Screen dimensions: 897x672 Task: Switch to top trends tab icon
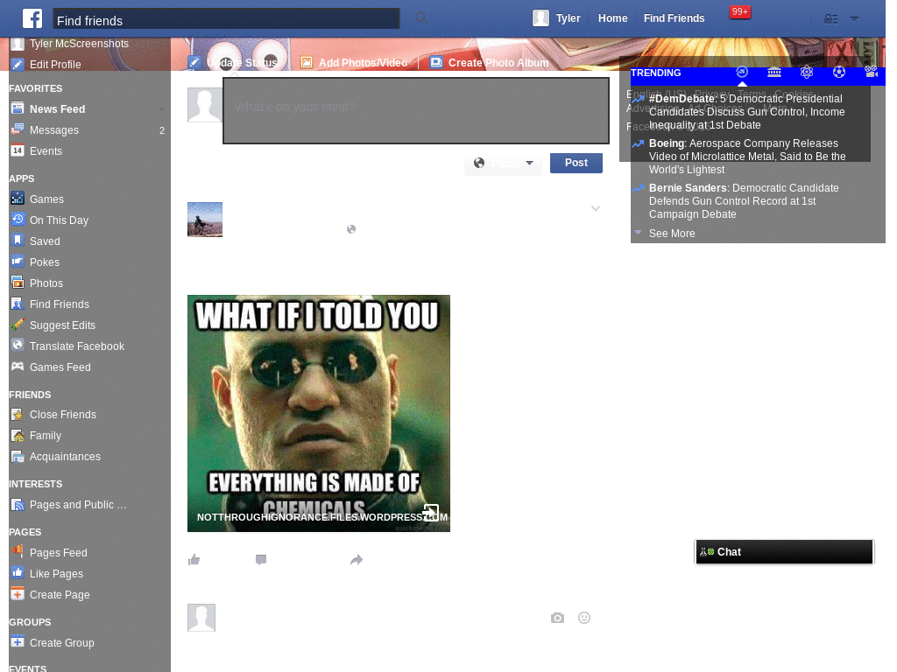pyautogui.click(x=742, y=72)
